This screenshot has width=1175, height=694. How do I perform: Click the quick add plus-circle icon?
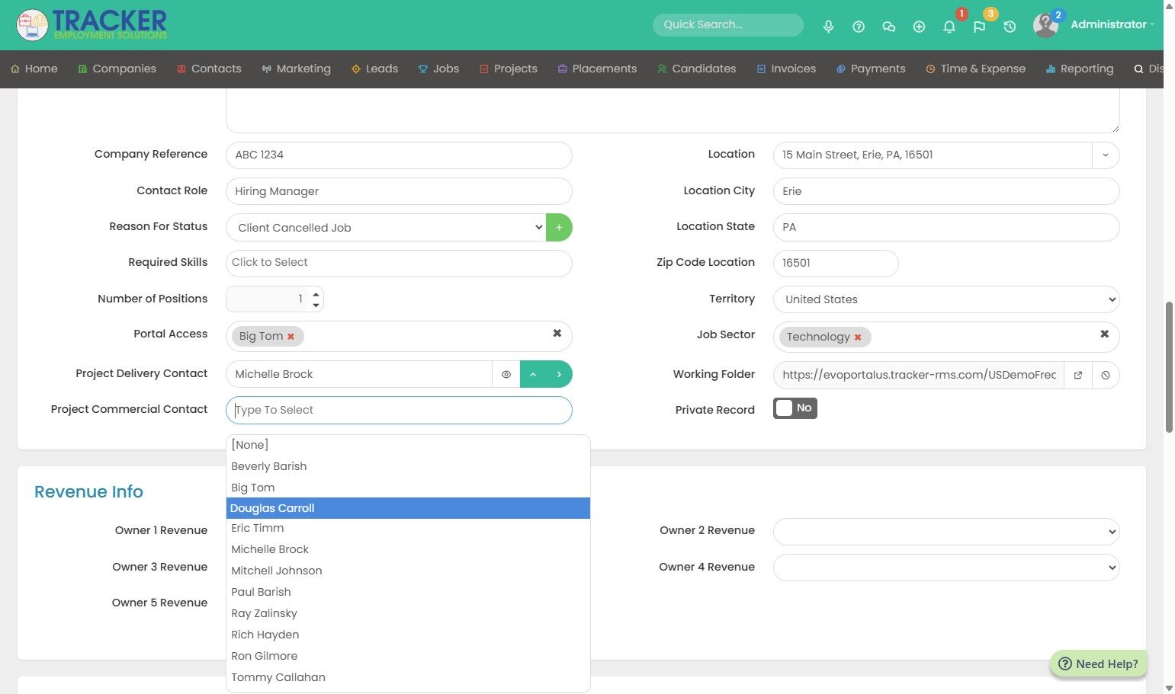click(919, 27)
